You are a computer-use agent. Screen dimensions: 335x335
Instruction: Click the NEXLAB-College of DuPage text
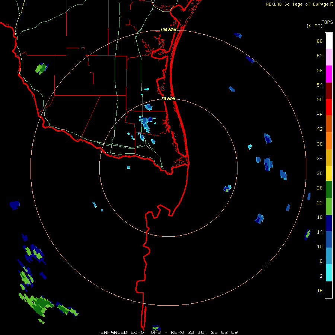[x=297, y=4]
